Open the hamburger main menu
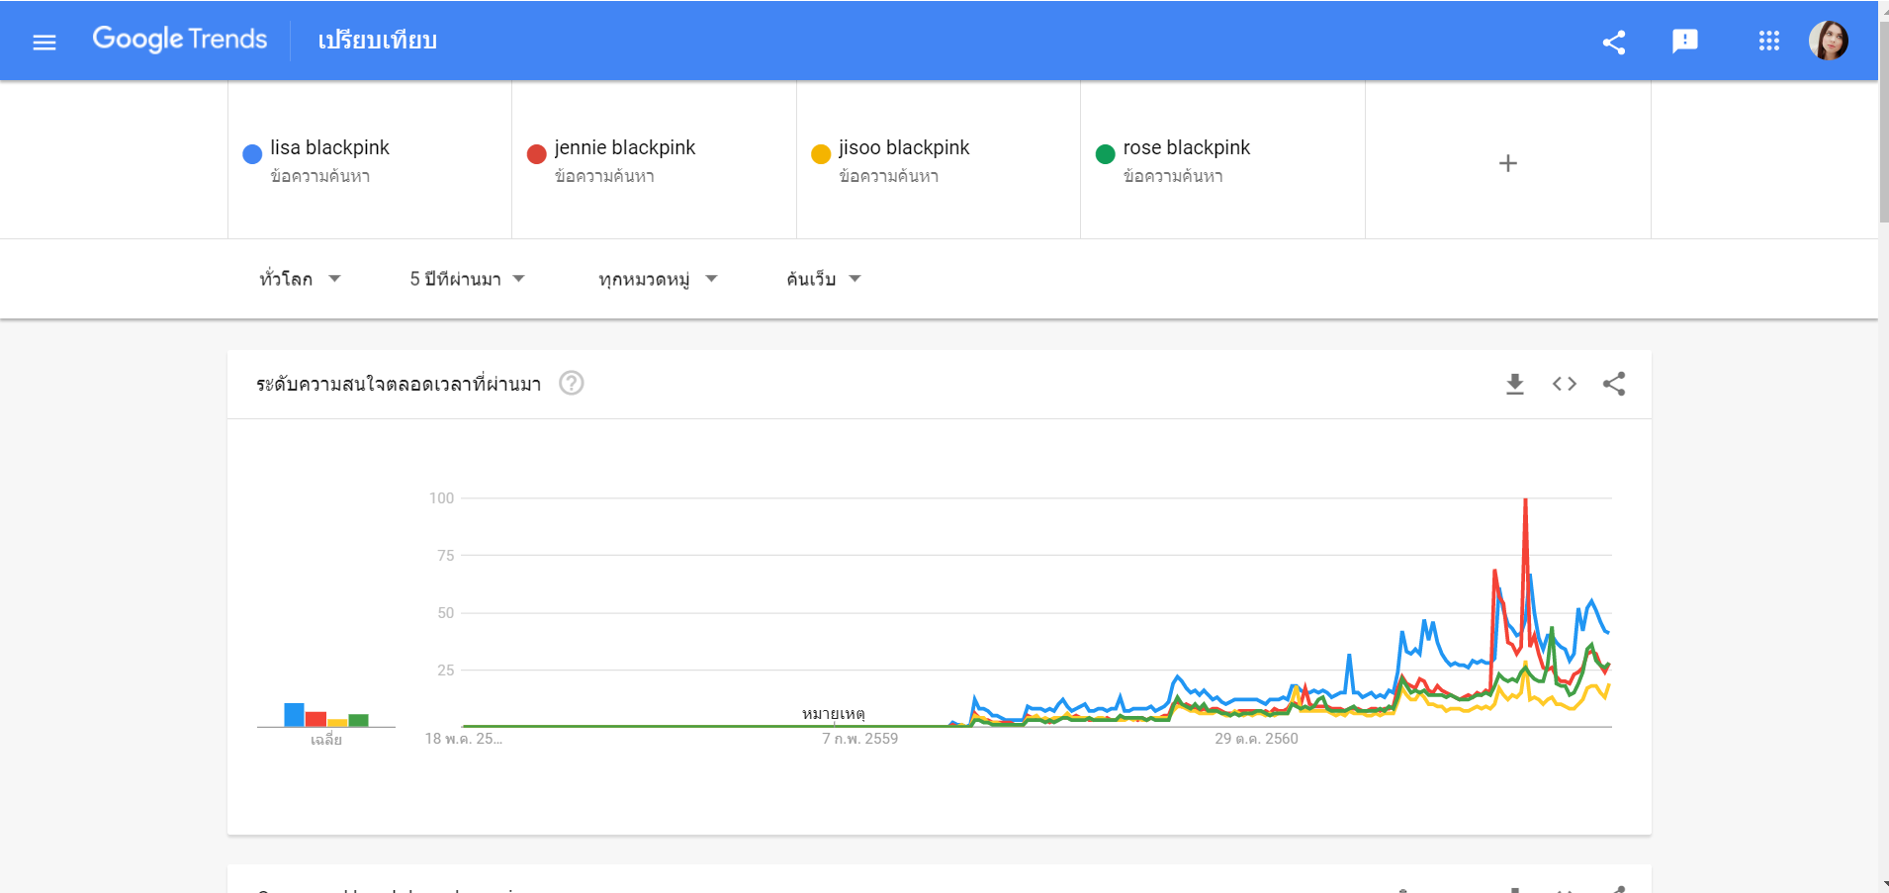The width and height of the screenshot is (1889, 893). click(x=45, y=42)
